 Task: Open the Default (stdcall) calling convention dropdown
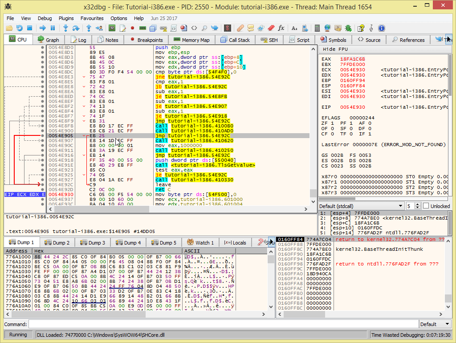click(x=360, y=206)
